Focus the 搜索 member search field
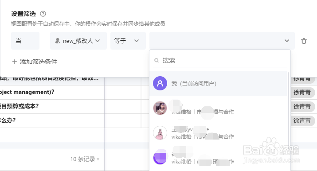The image size is (317, 171). tap(220, 60)
